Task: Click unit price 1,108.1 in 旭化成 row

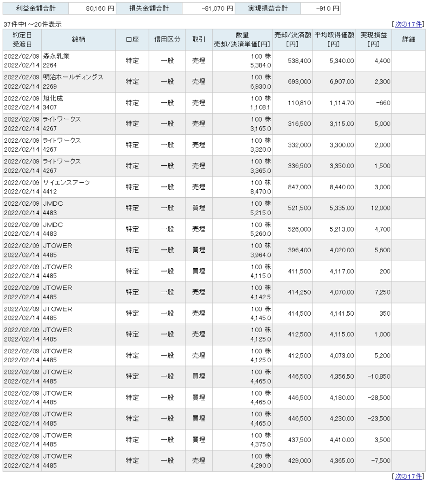Action: tap(261, 108)
